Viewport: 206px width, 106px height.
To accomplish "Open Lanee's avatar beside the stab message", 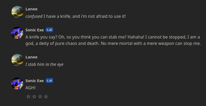I will point(17,60).
